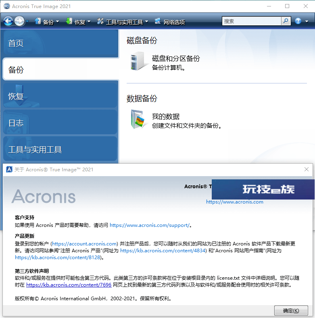Click the 网络选项 toolbar icon
Screen dimensions: 315x318
tap(158, 21)
